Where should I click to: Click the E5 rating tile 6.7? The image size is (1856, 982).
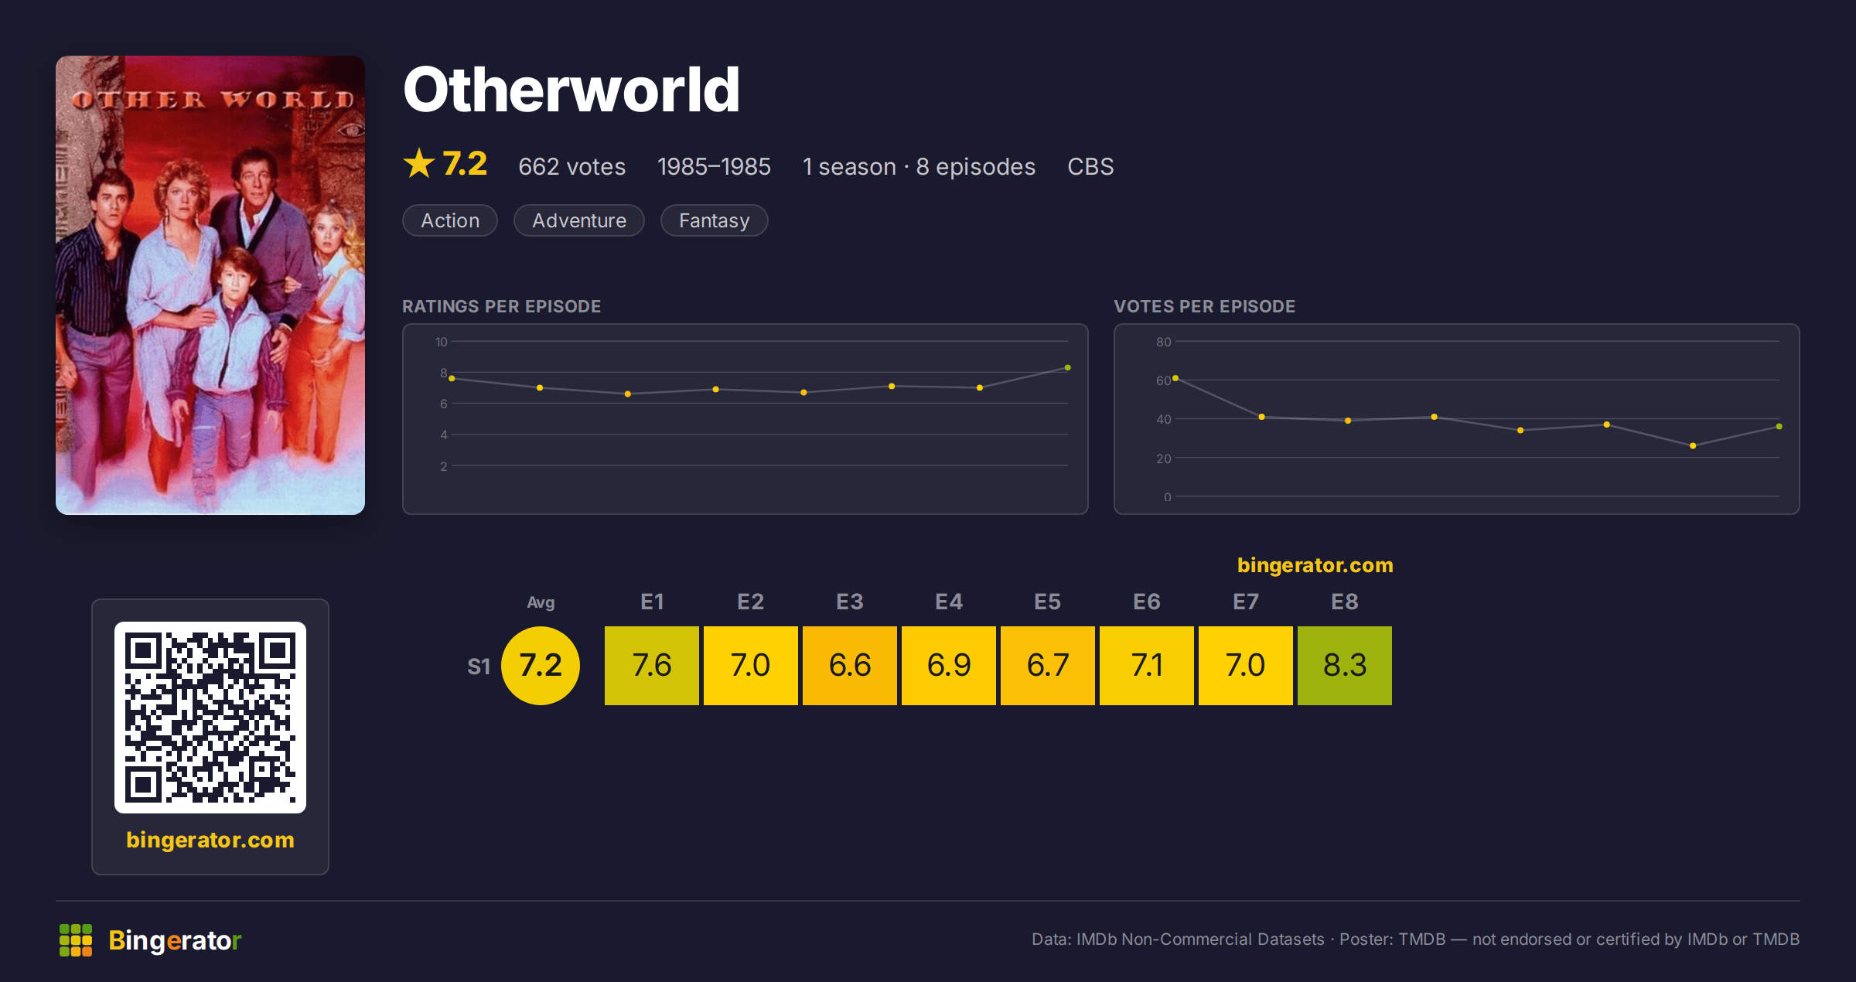tap(1048, 666)
